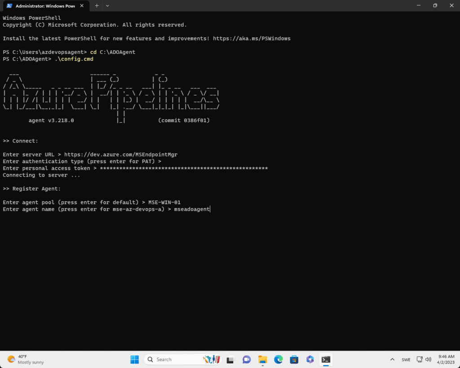Click the 'Copyright (C) Microsoft Corporation' line
Viewport: 460px width, 368px height.
(x=95, y=25)
